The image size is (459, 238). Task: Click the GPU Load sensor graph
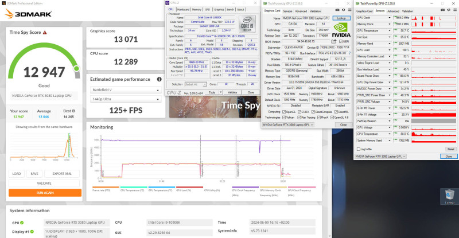pyautogui.click(x=434, y=50)
